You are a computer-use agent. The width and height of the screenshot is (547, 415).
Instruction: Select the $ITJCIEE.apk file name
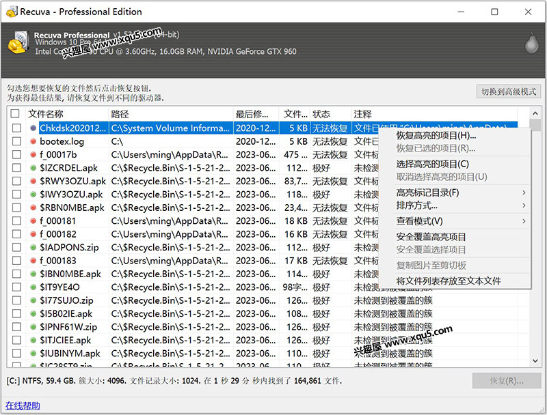point(65,340)
